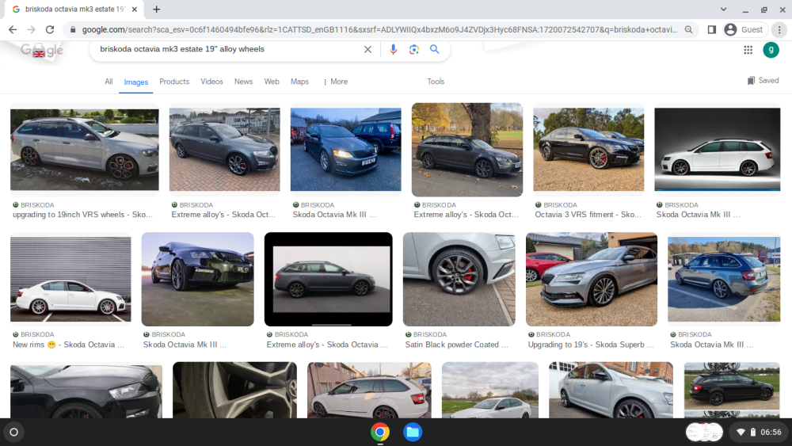
Task: Open Saved collections bookmark
Action: click(x=763, y=80)
